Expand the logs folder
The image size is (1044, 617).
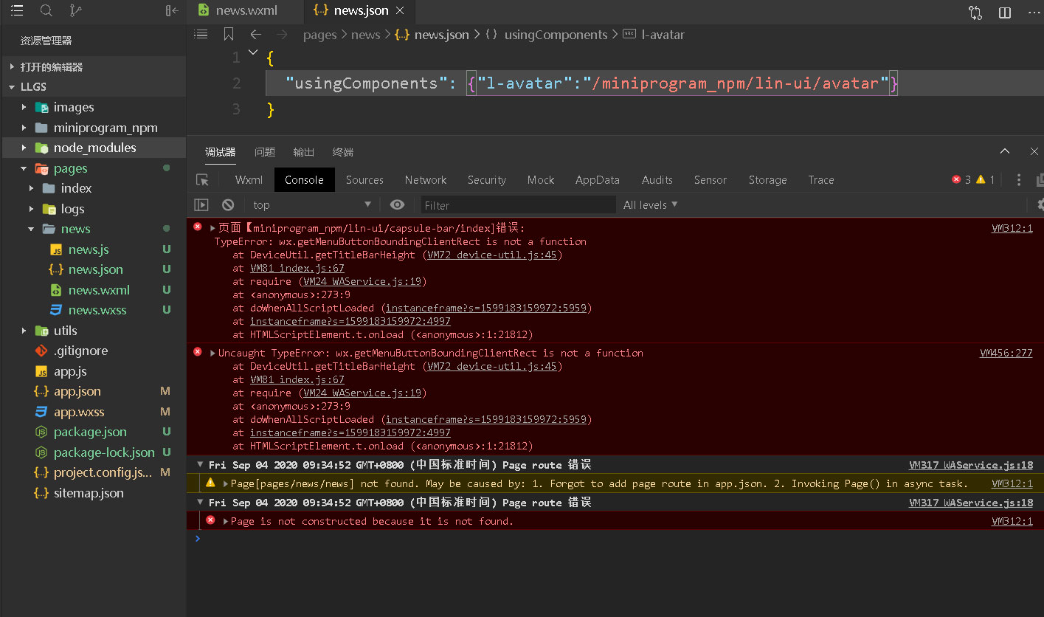tap(31, 209)
